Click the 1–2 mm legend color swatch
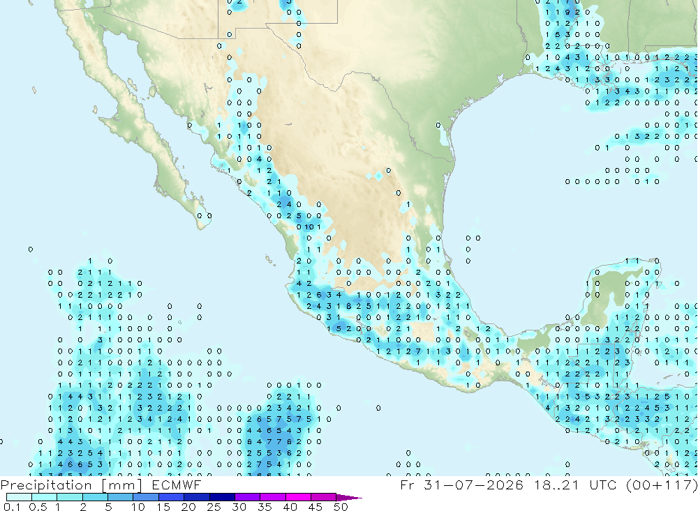698x511 pixels. 70,497
